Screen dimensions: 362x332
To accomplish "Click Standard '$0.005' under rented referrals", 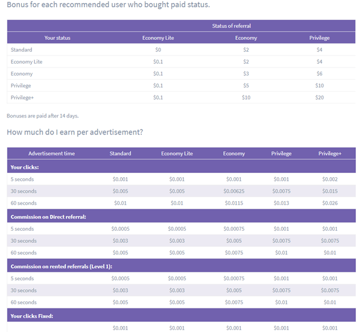I will pyautogui.click(x=120, y=302).
